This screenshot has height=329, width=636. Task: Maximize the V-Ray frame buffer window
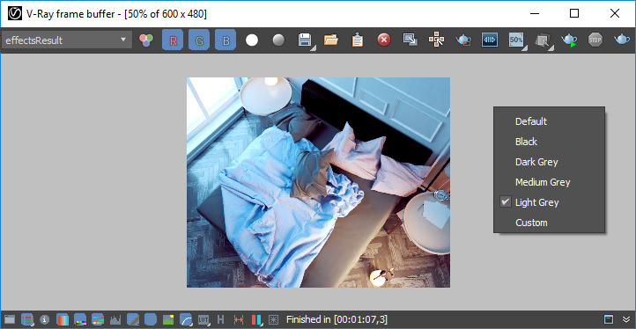click(x=574, y=13)
